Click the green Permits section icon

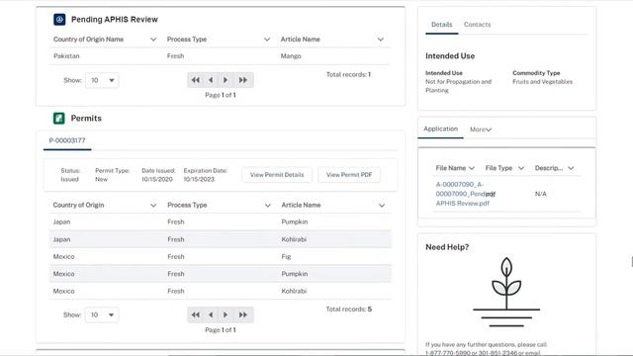(59, 119)
